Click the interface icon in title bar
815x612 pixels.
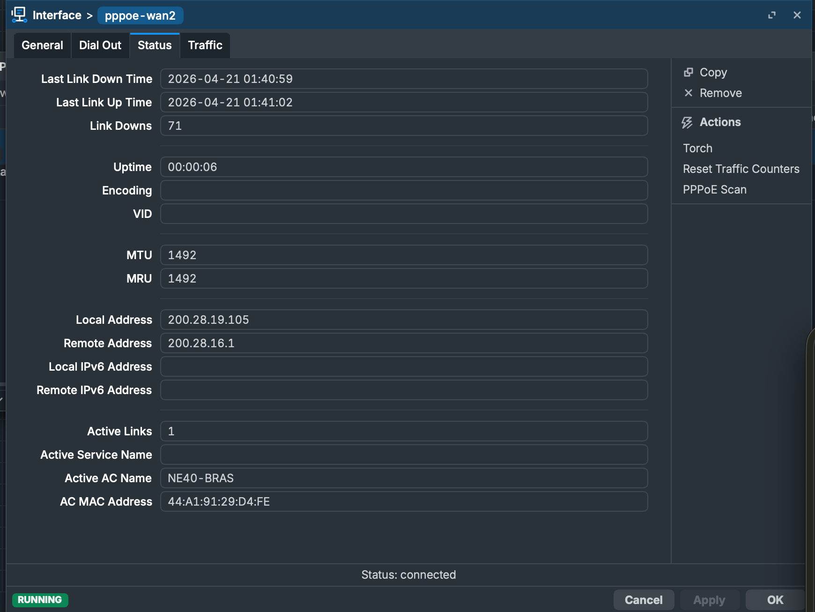(19, 15)
